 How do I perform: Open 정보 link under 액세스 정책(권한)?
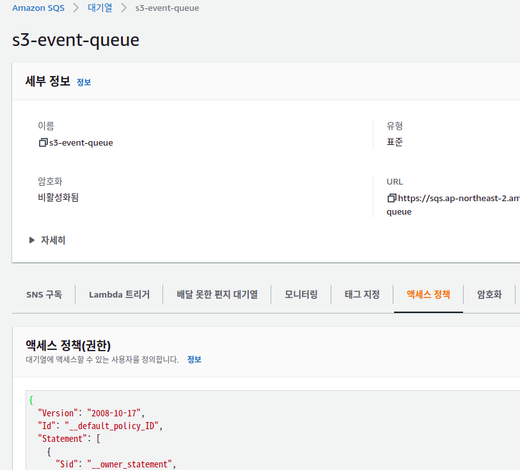194,360
